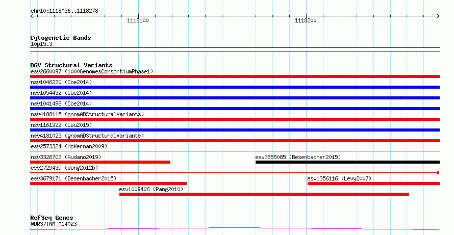Open nsv3326703 (Audano2019) label
454x235 pixels.
[x=66, y=157]
